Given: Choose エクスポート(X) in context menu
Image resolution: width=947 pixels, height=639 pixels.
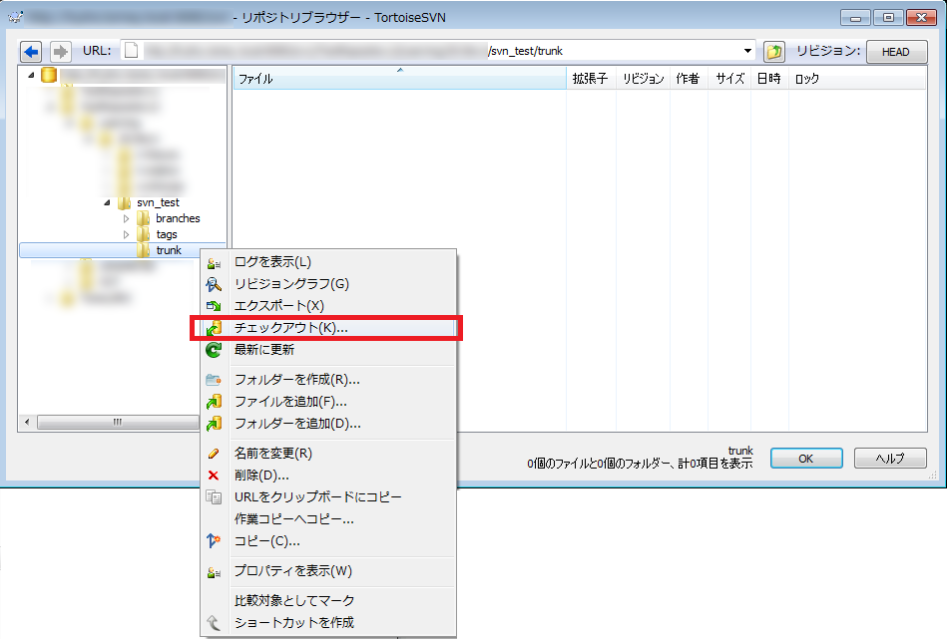Looking at the screenshot, I should pyautogui.click(x=328, y=306).
